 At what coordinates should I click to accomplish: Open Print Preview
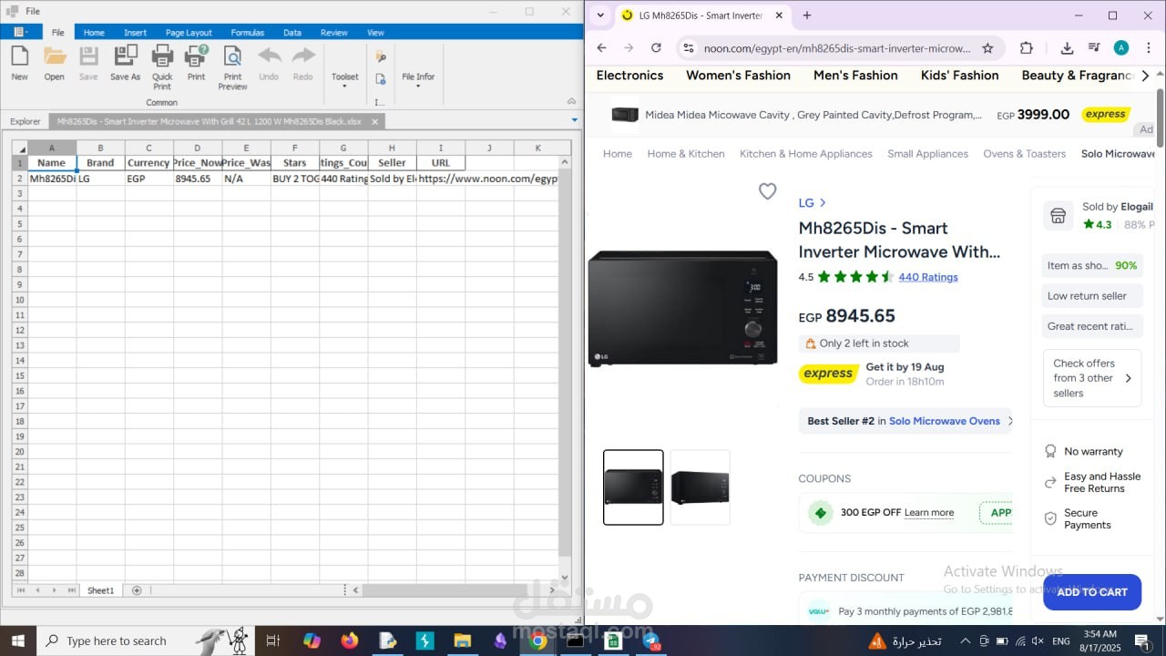coord(232,67)
